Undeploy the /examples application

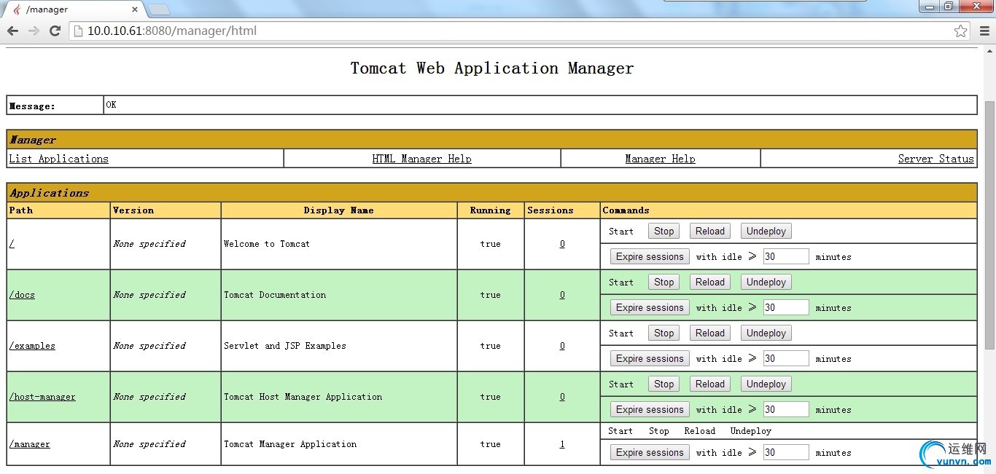tap(766, 333)
